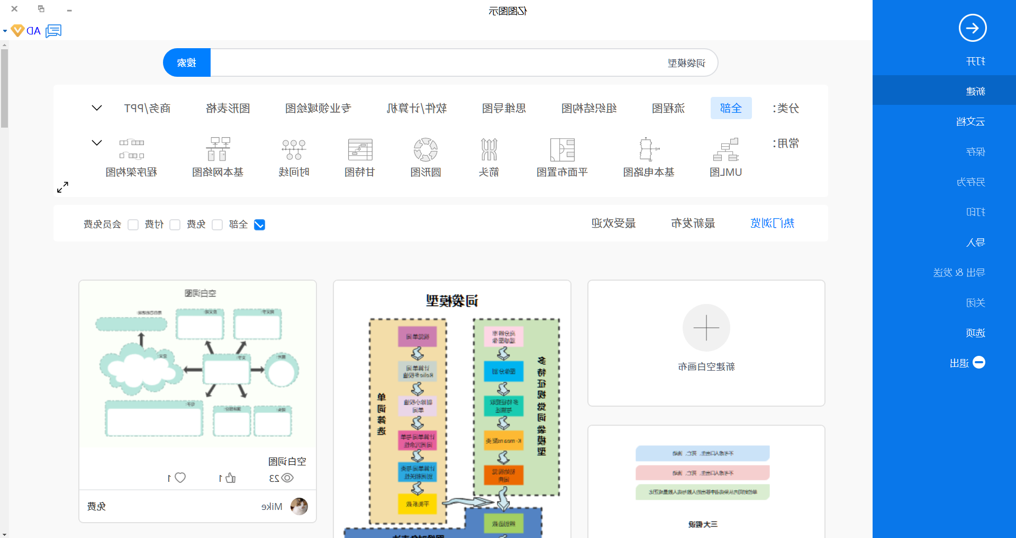The height and width of the screenshot is (538, 1016).
Task: Click the 免费 label on 空白词图 card
Action: 96,507
